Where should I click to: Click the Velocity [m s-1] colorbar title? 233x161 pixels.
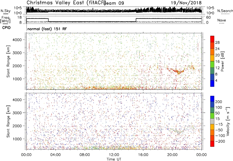[228, 121]
